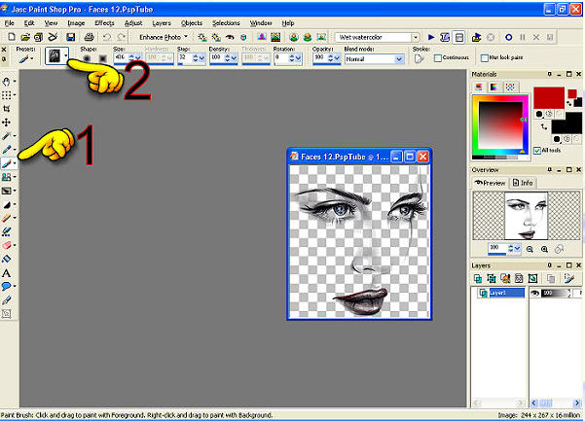Click New Raster Layer icon in Layers
Image resolution: width=585 pixels, height=421 pixels.
[x=477, y=278]
